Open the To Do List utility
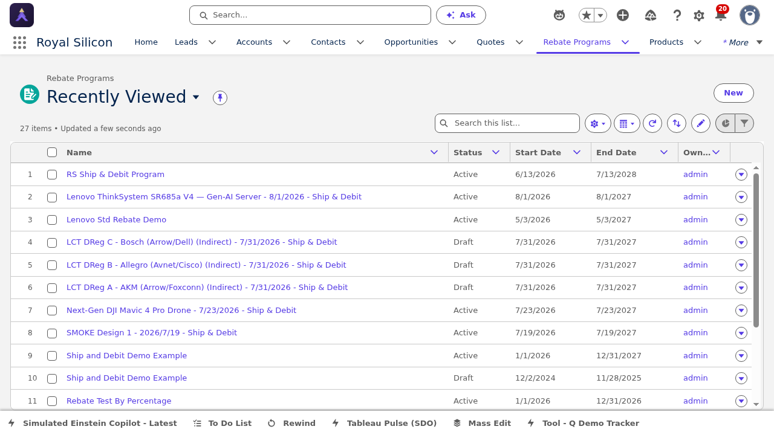 (222, 424)
